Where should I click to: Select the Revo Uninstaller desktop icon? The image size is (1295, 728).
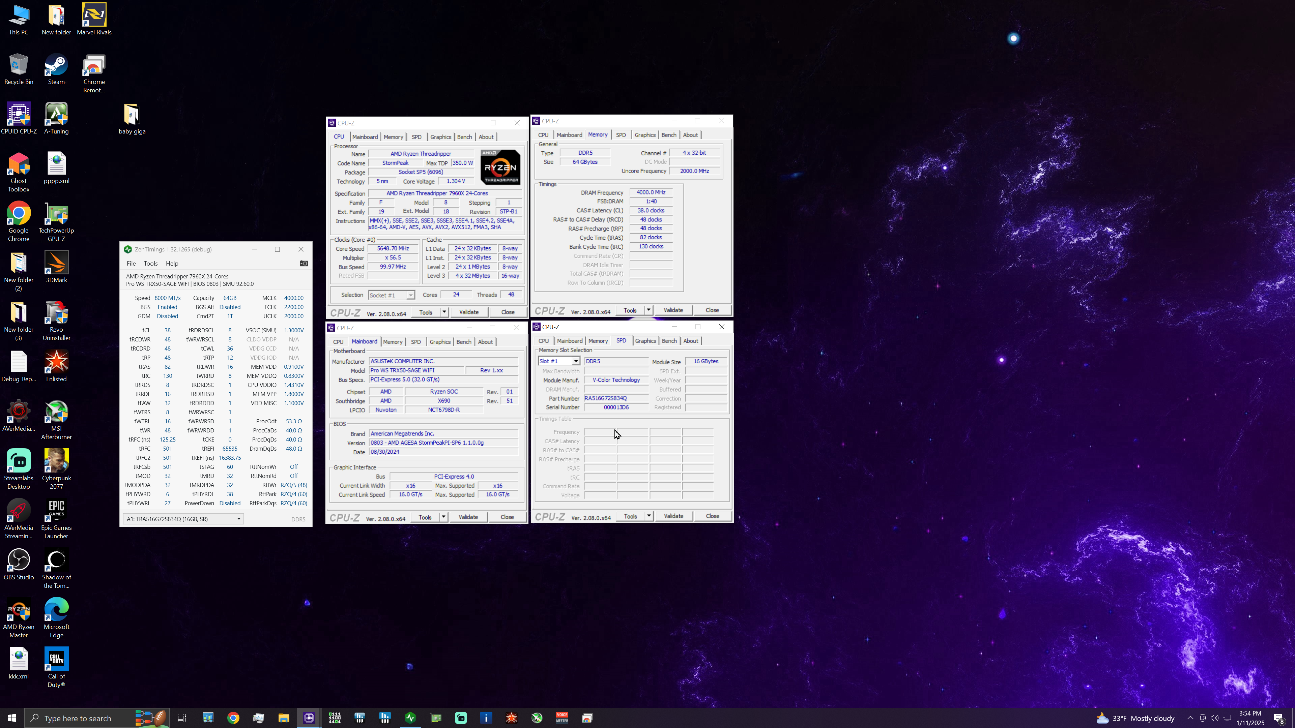[56, 321]
